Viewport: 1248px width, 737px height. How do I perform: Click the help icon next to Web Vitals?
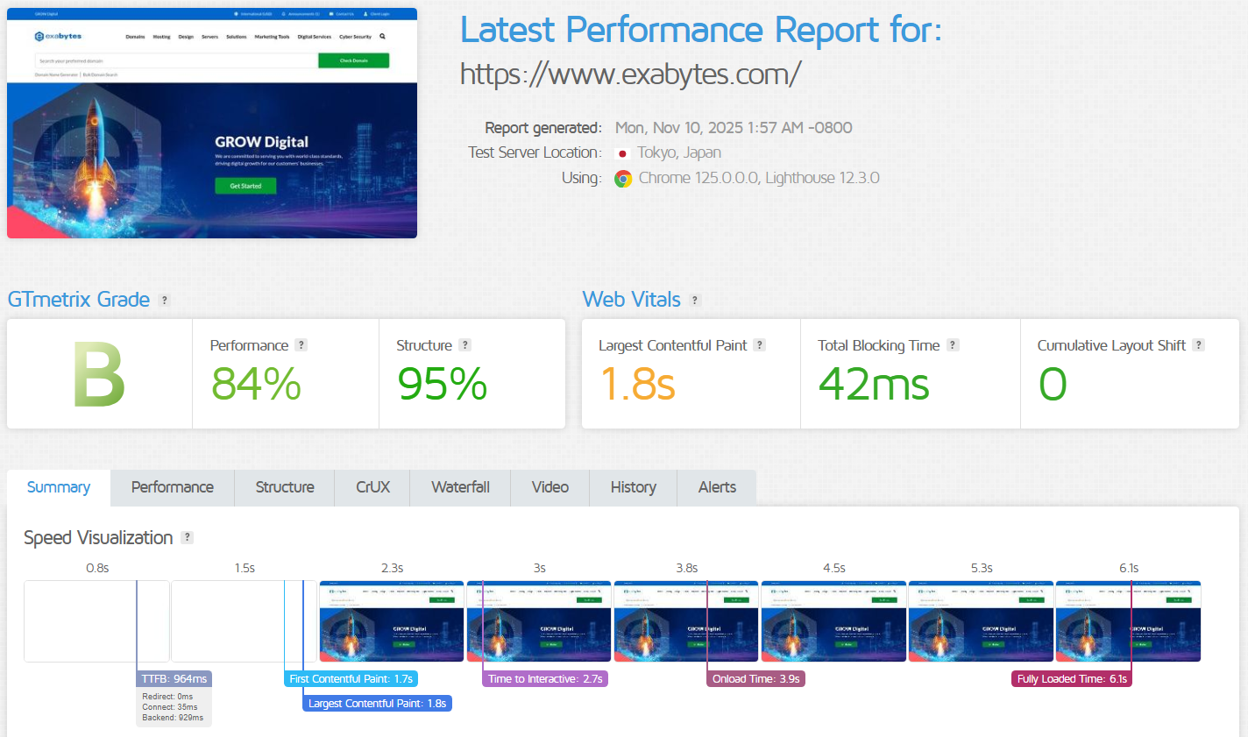pyautogui.click(x=695, y=300)
